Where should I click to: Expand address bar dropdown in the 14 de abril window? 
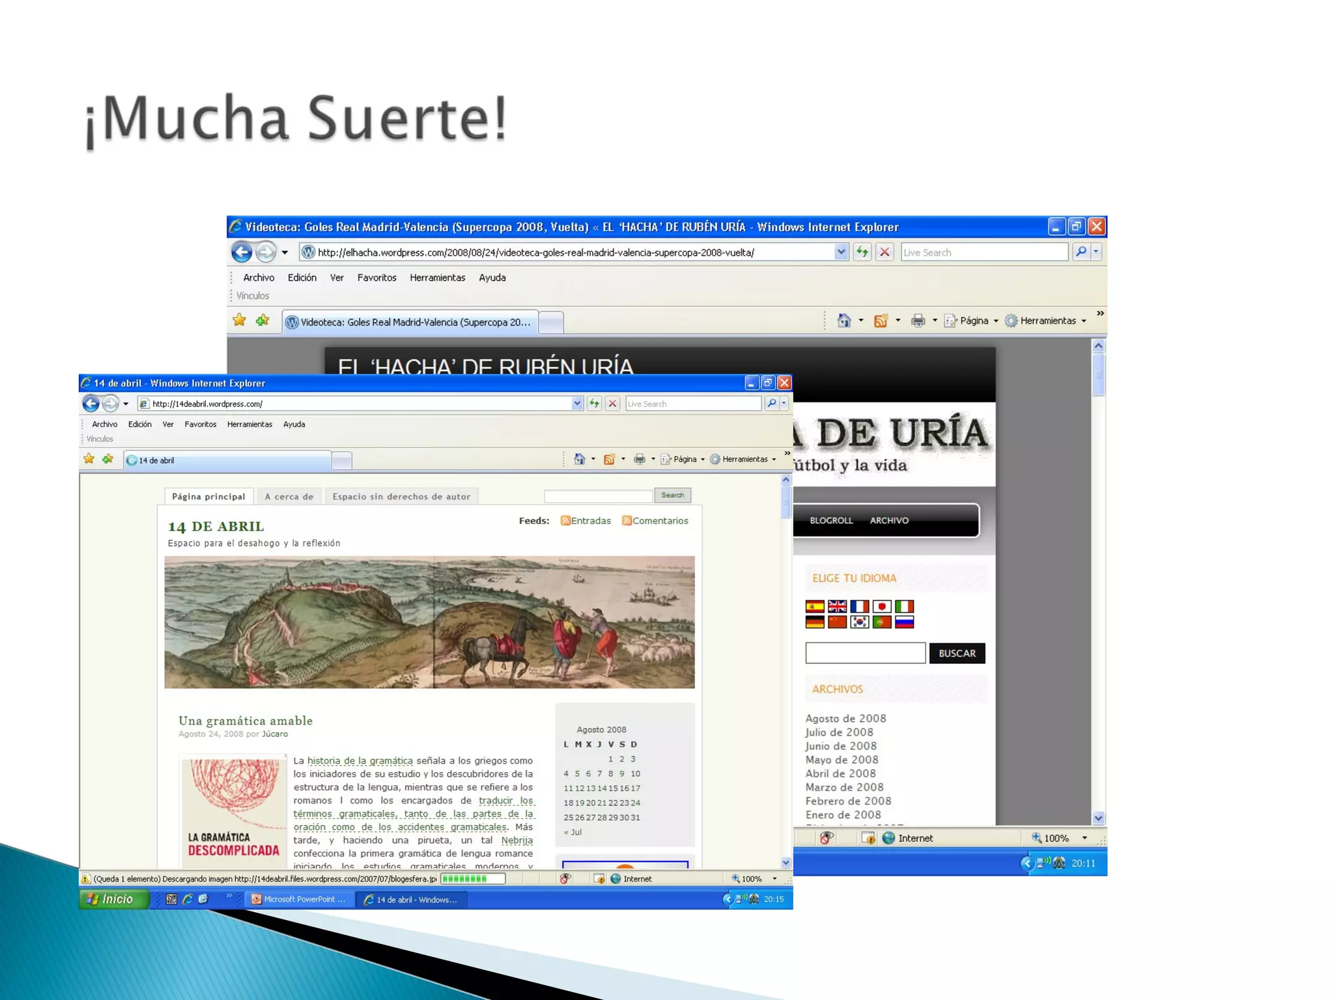pyautogui.click(x=577, y=404)
